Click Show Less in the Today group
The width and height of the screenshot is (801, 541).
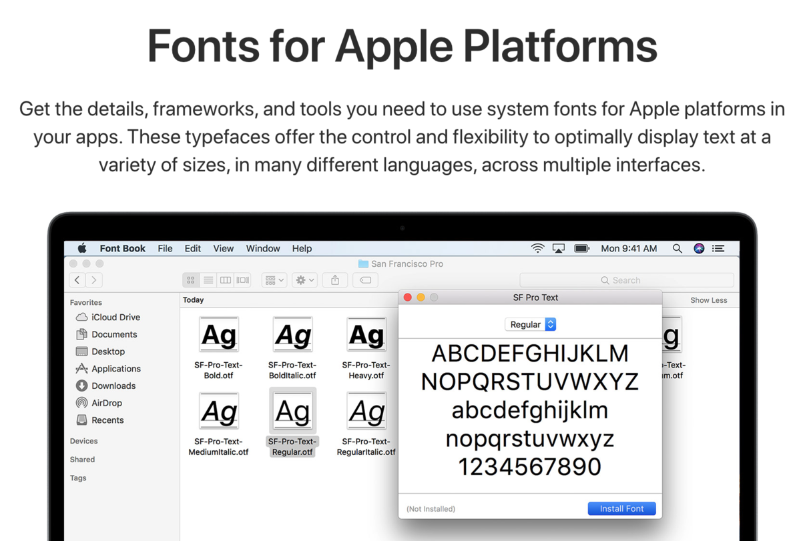pyautogui.click(x=709, y=300)
